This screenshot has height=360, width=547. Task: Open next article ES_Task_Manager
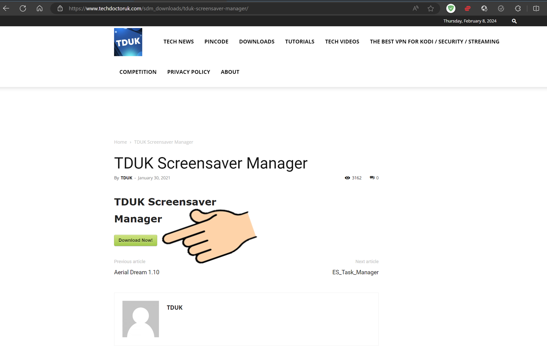(x=355, y=272)
